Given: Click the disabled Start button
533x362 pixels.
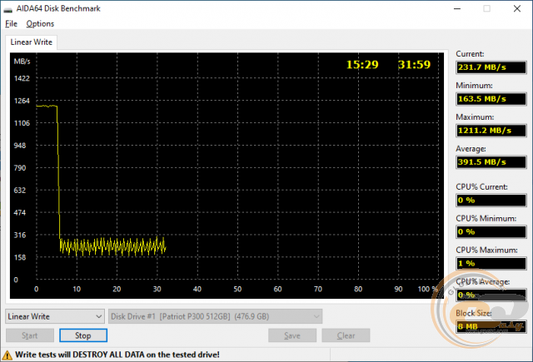Looking at the screenshot, I should [x=30, y=335].
